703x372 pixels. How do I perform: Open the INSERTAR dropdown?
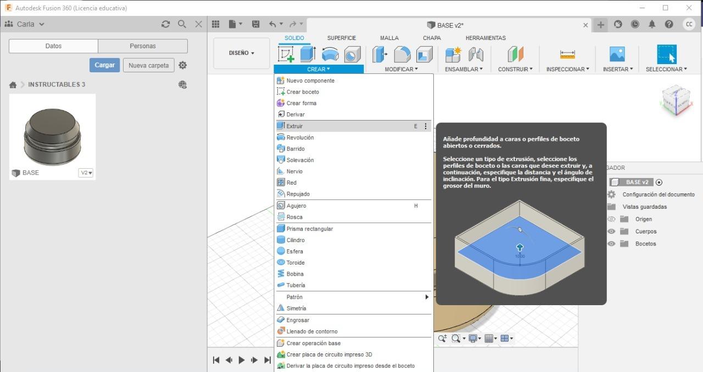click(x=618, y=69)
